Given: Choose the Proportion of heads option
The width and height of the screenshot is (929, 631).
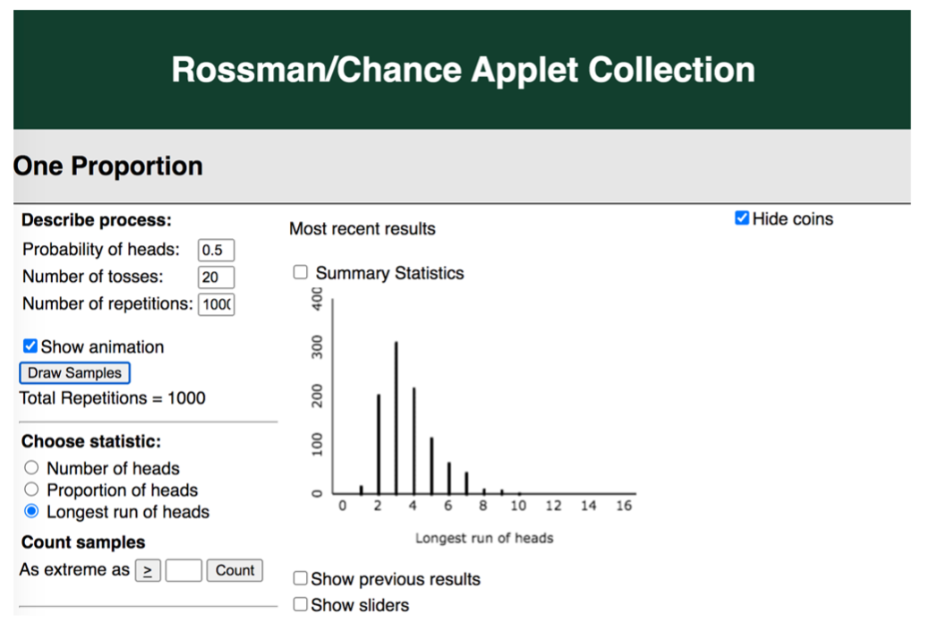Looking at the screenshot, I should [32, 490].
